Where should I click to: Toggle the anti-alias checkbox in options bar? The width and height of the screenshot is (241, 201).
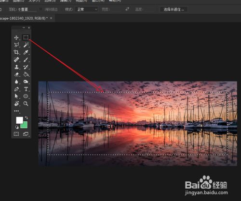pyautogui.click(x=41, y=9)
